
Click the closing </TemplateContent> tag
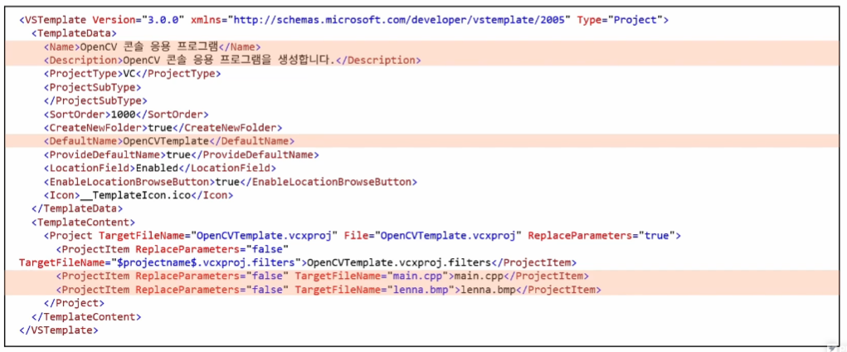click(86, 317)
